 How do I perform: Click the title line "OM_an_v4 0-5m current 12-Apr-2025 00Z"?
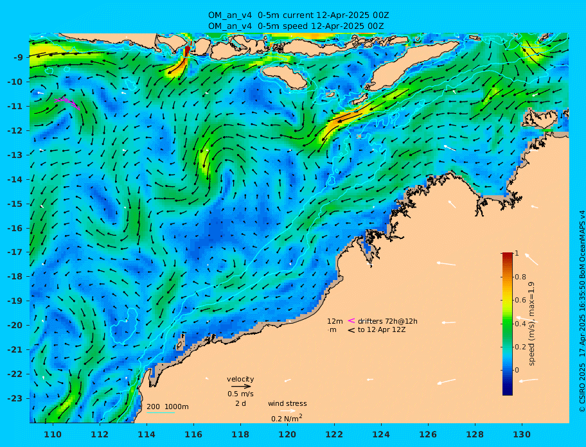[x=298, y=15]
